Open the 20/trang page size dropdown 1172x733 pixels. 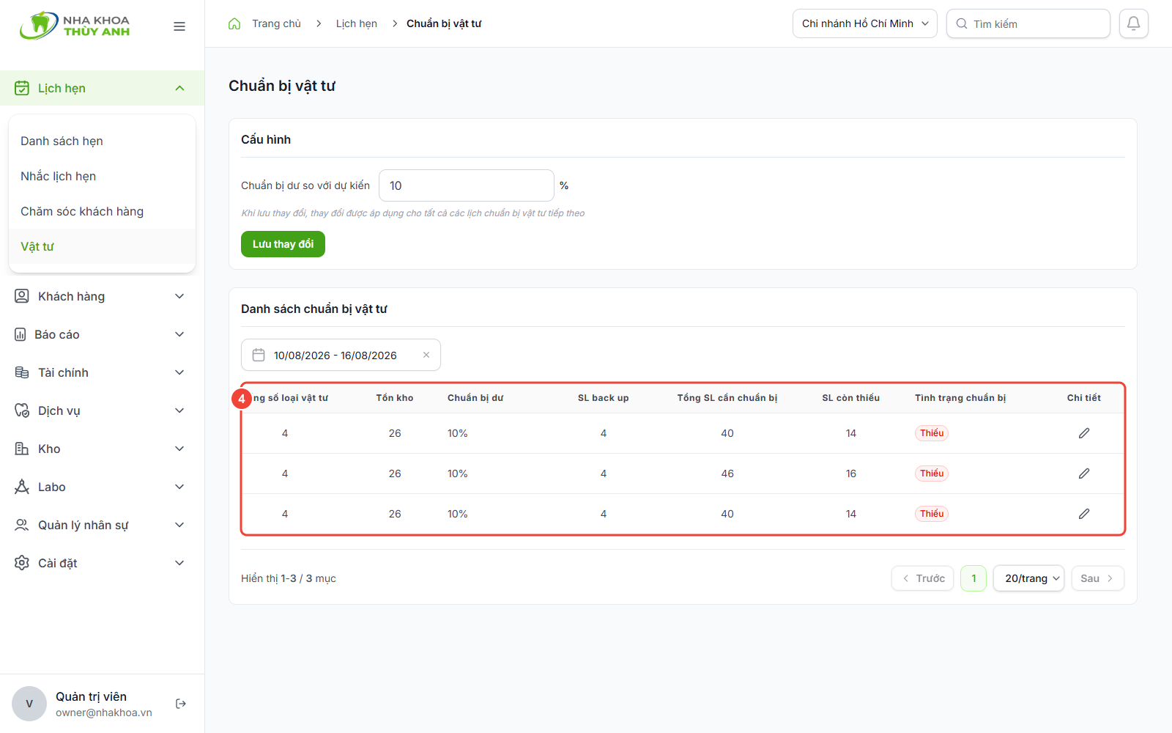click(1028, 578)
